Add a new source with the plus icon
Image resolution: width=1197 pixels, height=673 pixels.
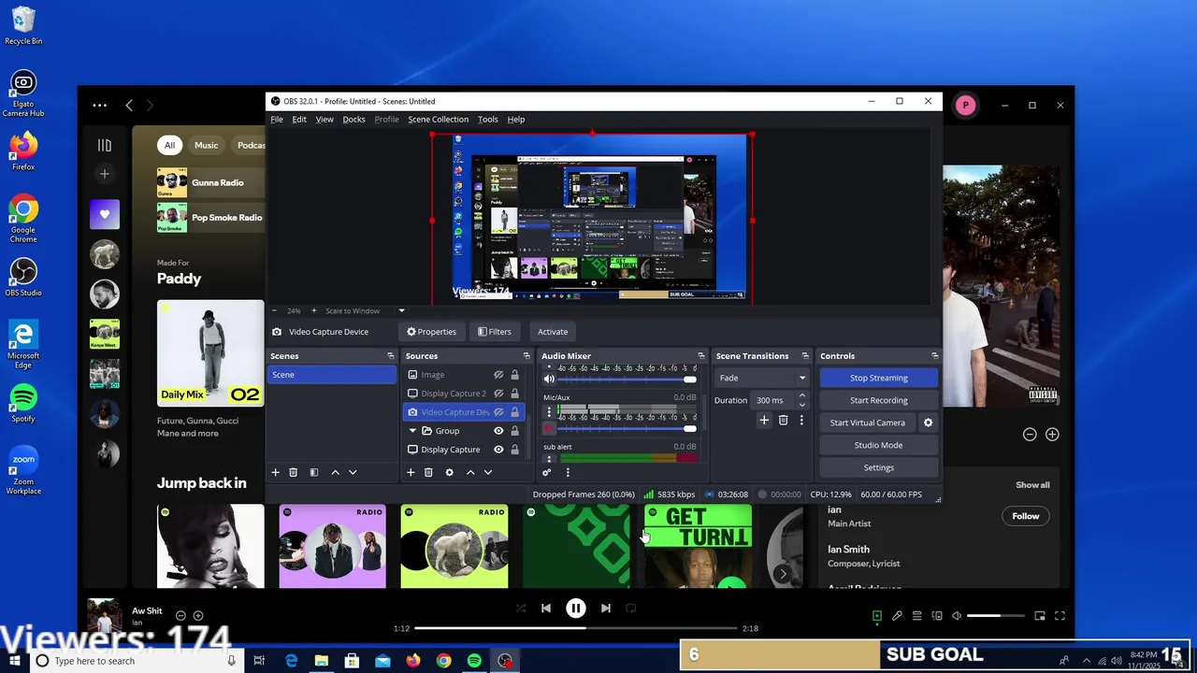(x=410, y=472)
